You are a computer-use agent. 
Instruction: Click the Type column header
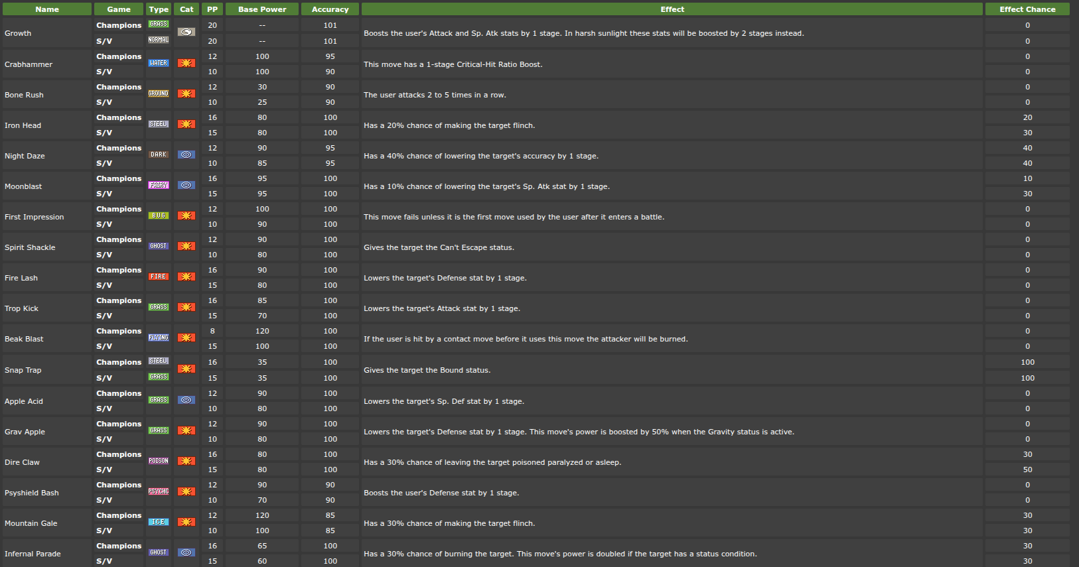pos(159,9)
